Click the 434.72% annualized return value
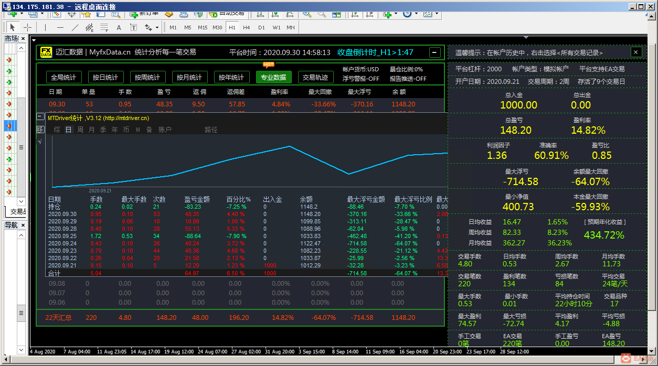658x366 pixels. pos(604,235)
